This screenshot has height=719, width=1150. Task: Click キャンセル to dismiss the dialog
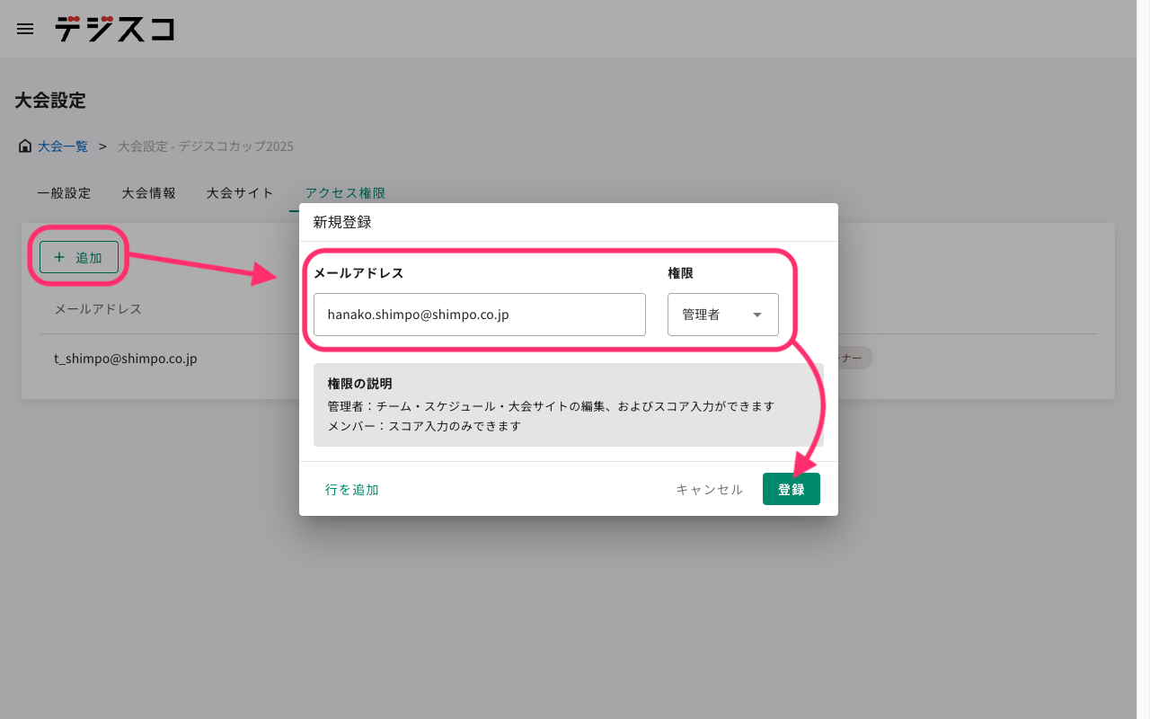708,488
